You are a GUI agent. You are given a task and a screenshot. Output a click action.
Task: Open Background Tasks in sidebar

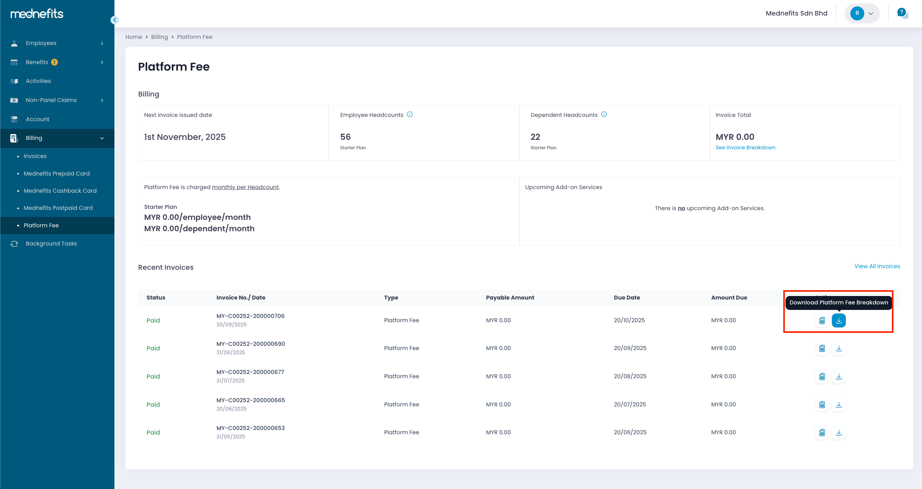[x=51, y=244]
